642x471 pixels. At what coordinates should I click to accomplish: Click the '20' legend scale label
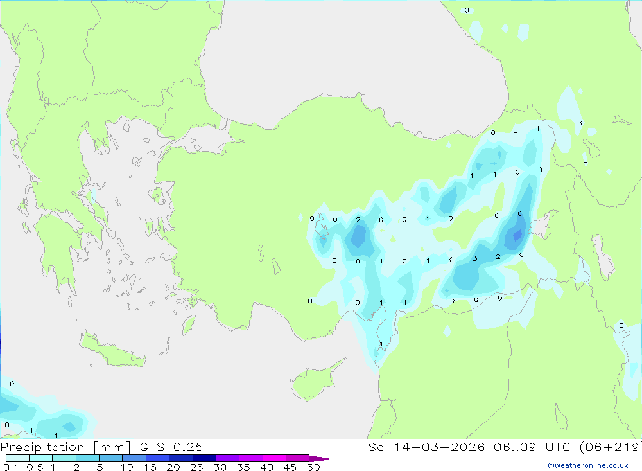[x=173, y=467]
